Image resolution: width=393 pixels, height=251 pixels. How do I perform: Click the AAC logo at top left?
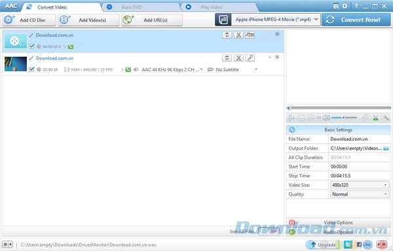click(x=11, y=6)
